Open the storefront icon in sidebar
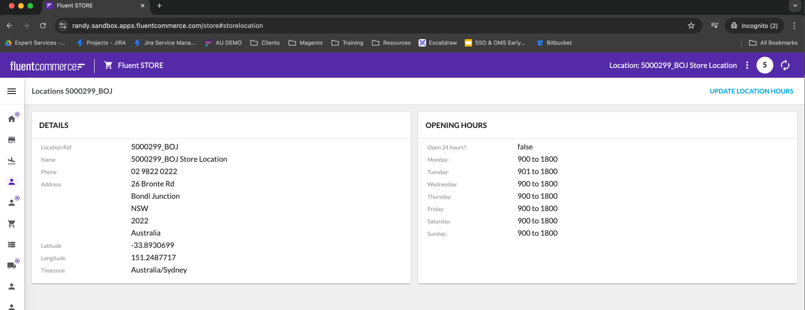The width and height of the screenshot is (805, 310). click(x=12, y=140)
